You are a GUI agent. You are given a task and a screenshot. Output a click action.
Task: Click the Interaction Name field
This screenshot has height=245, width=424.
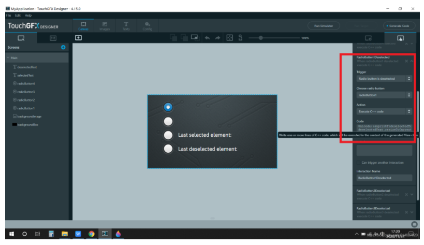384,178
